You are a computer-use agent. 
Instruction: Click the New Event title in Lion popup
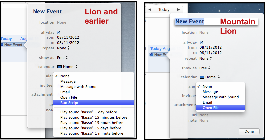47,11
